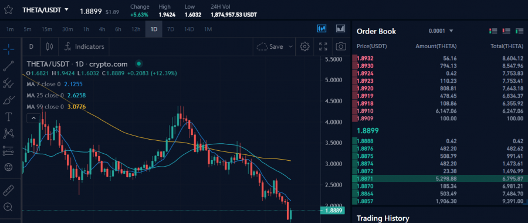Image resolution: width=528 pixels, height=223 pixels.
Task: Choose the 1D interval tab
Action: tap(154, 29)
